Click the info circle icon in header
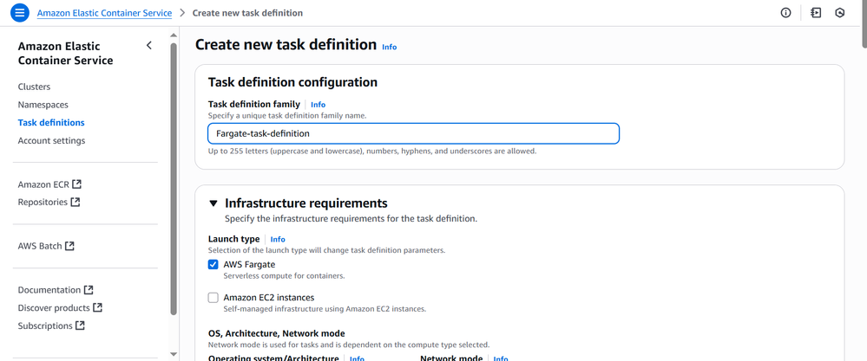The width and height of the screenshot is (867, 361). (786, 13)
